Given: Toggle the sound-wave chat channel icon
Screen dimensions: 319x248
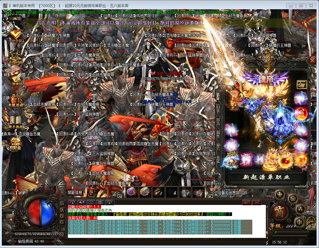Looking at the screenshot, I should coord(62,228).
